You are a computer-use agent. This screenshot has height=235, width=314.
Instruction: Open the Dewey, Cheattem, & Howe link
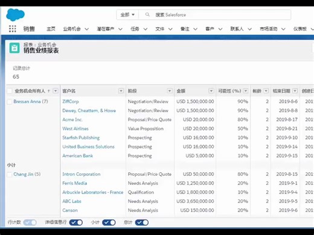(89, 110)
